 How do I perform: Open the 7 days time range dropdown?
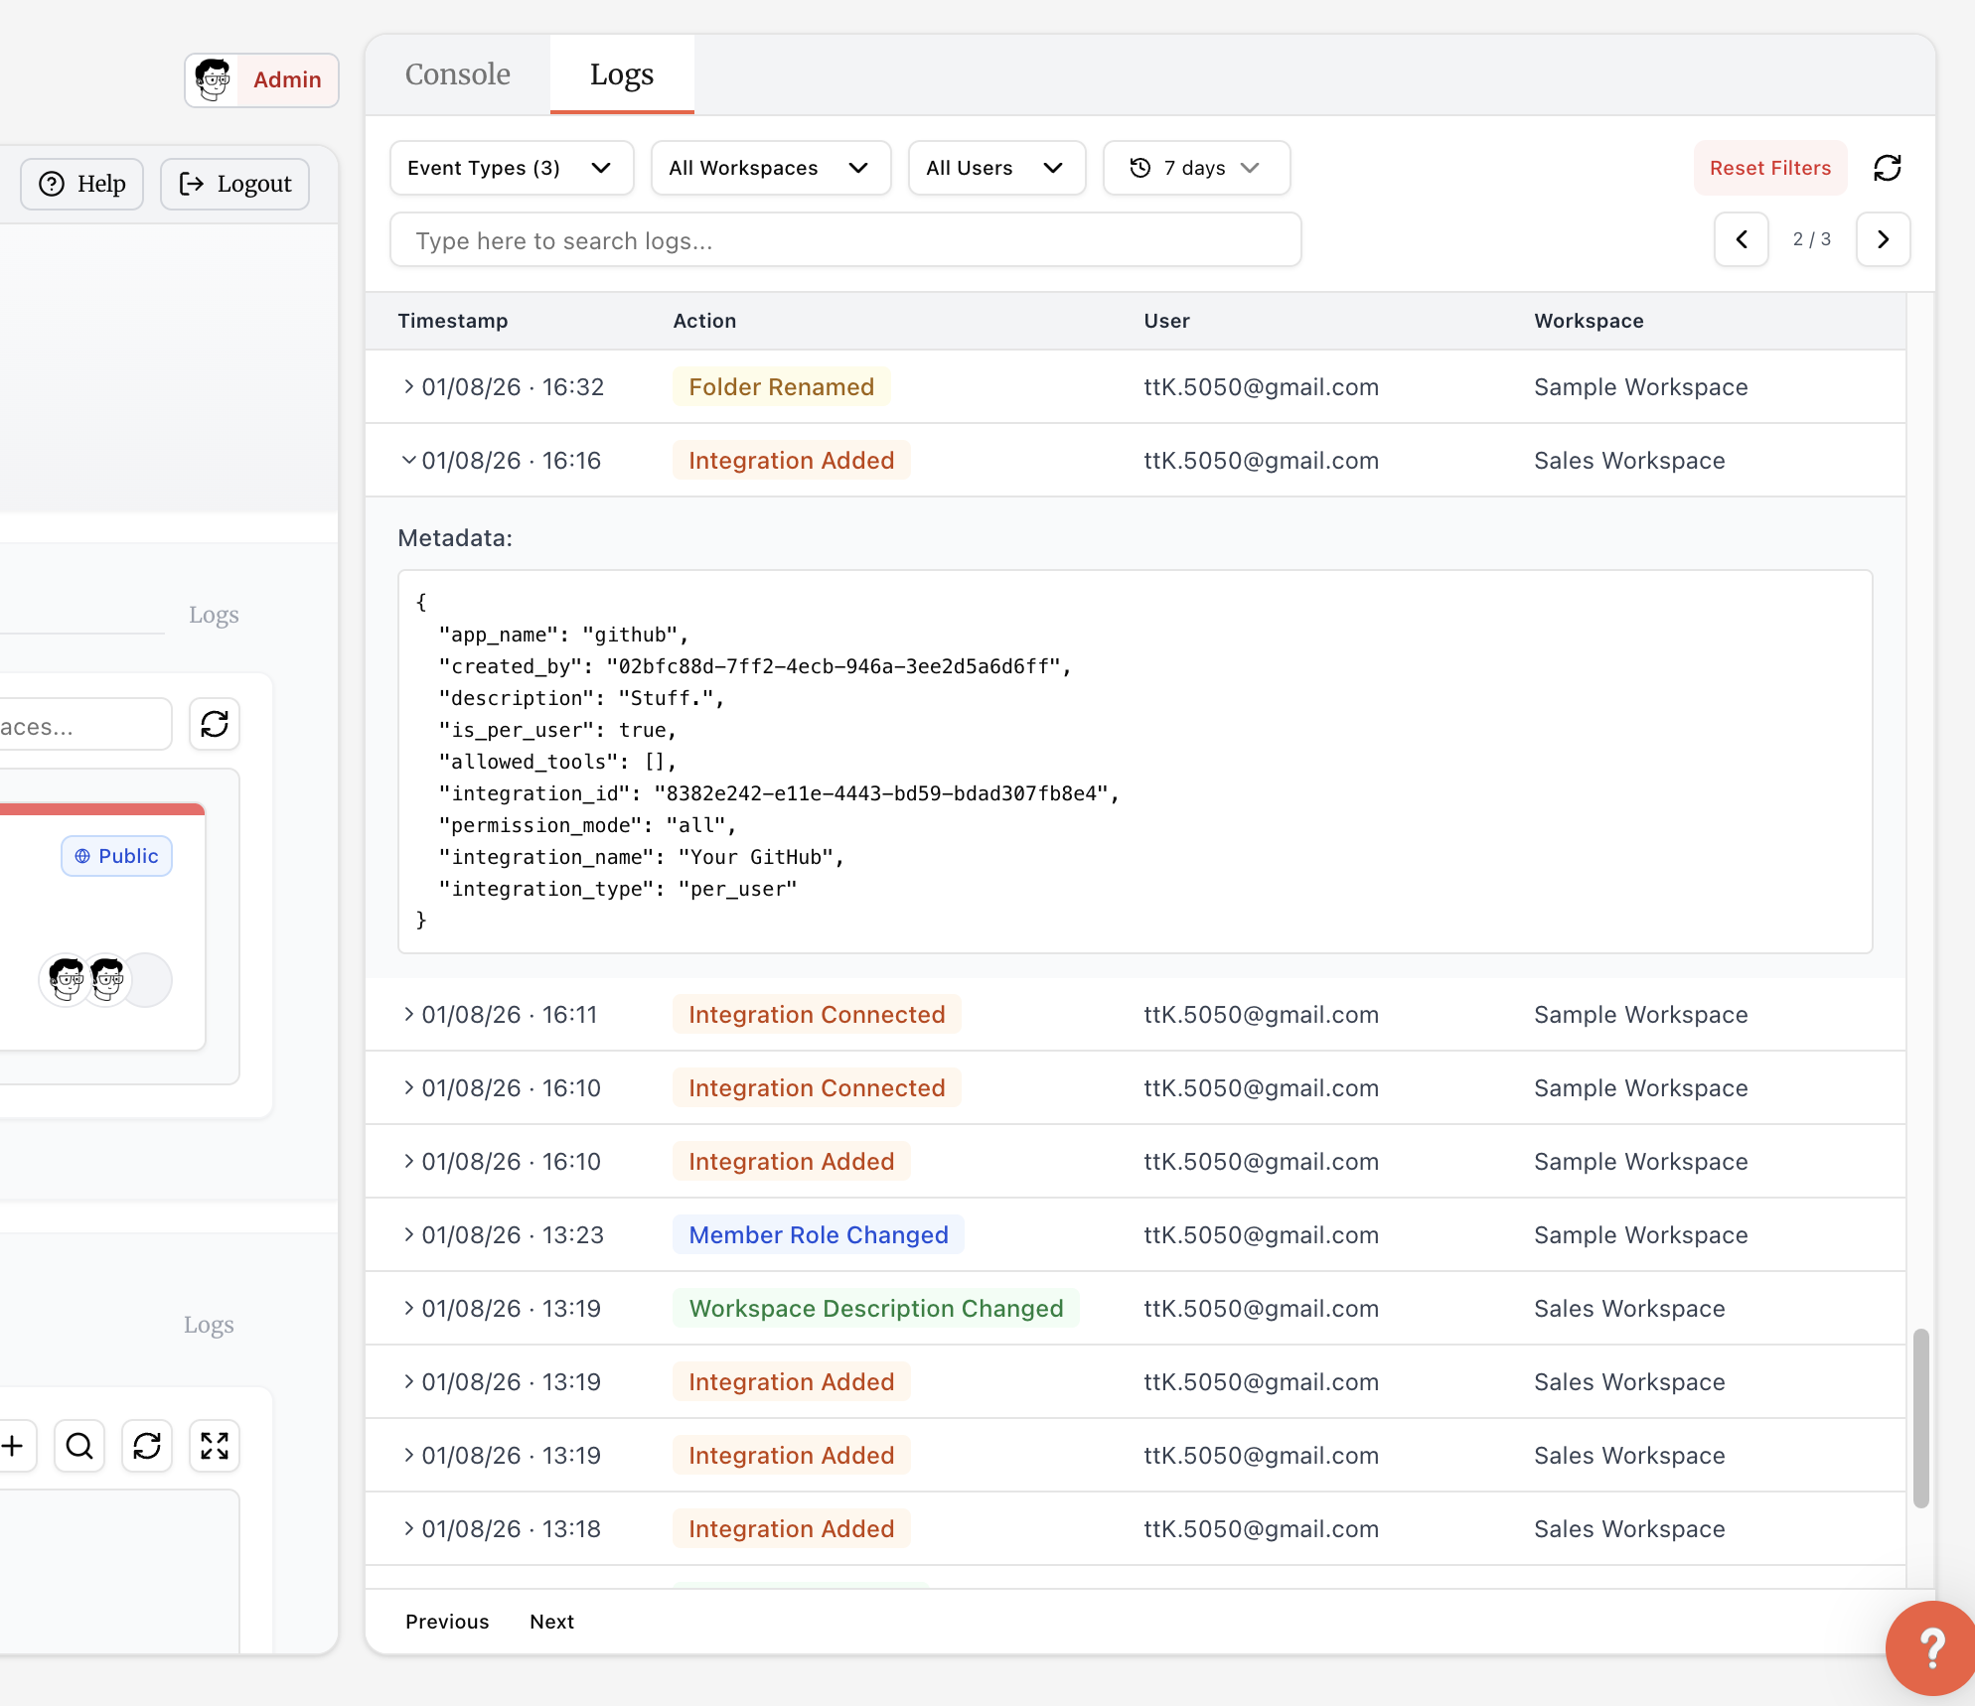point(1195,168)
